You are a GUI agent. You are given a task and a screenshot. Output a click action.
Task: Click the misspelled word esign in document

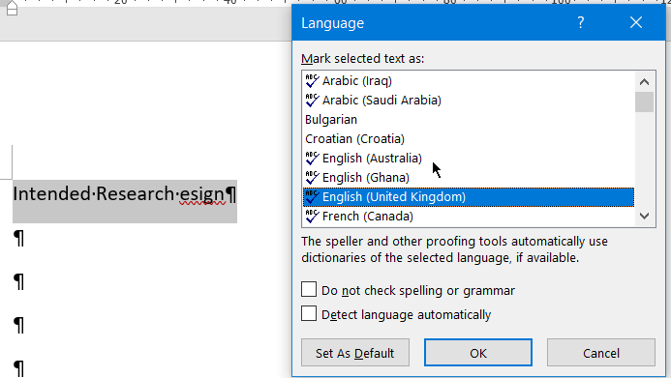(x=202, y=194)
